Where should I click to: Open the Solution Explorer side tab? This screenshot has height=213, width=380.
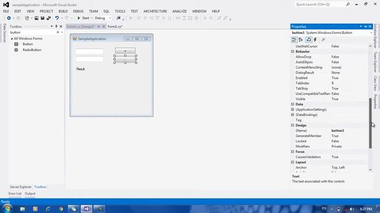point(375,36)
